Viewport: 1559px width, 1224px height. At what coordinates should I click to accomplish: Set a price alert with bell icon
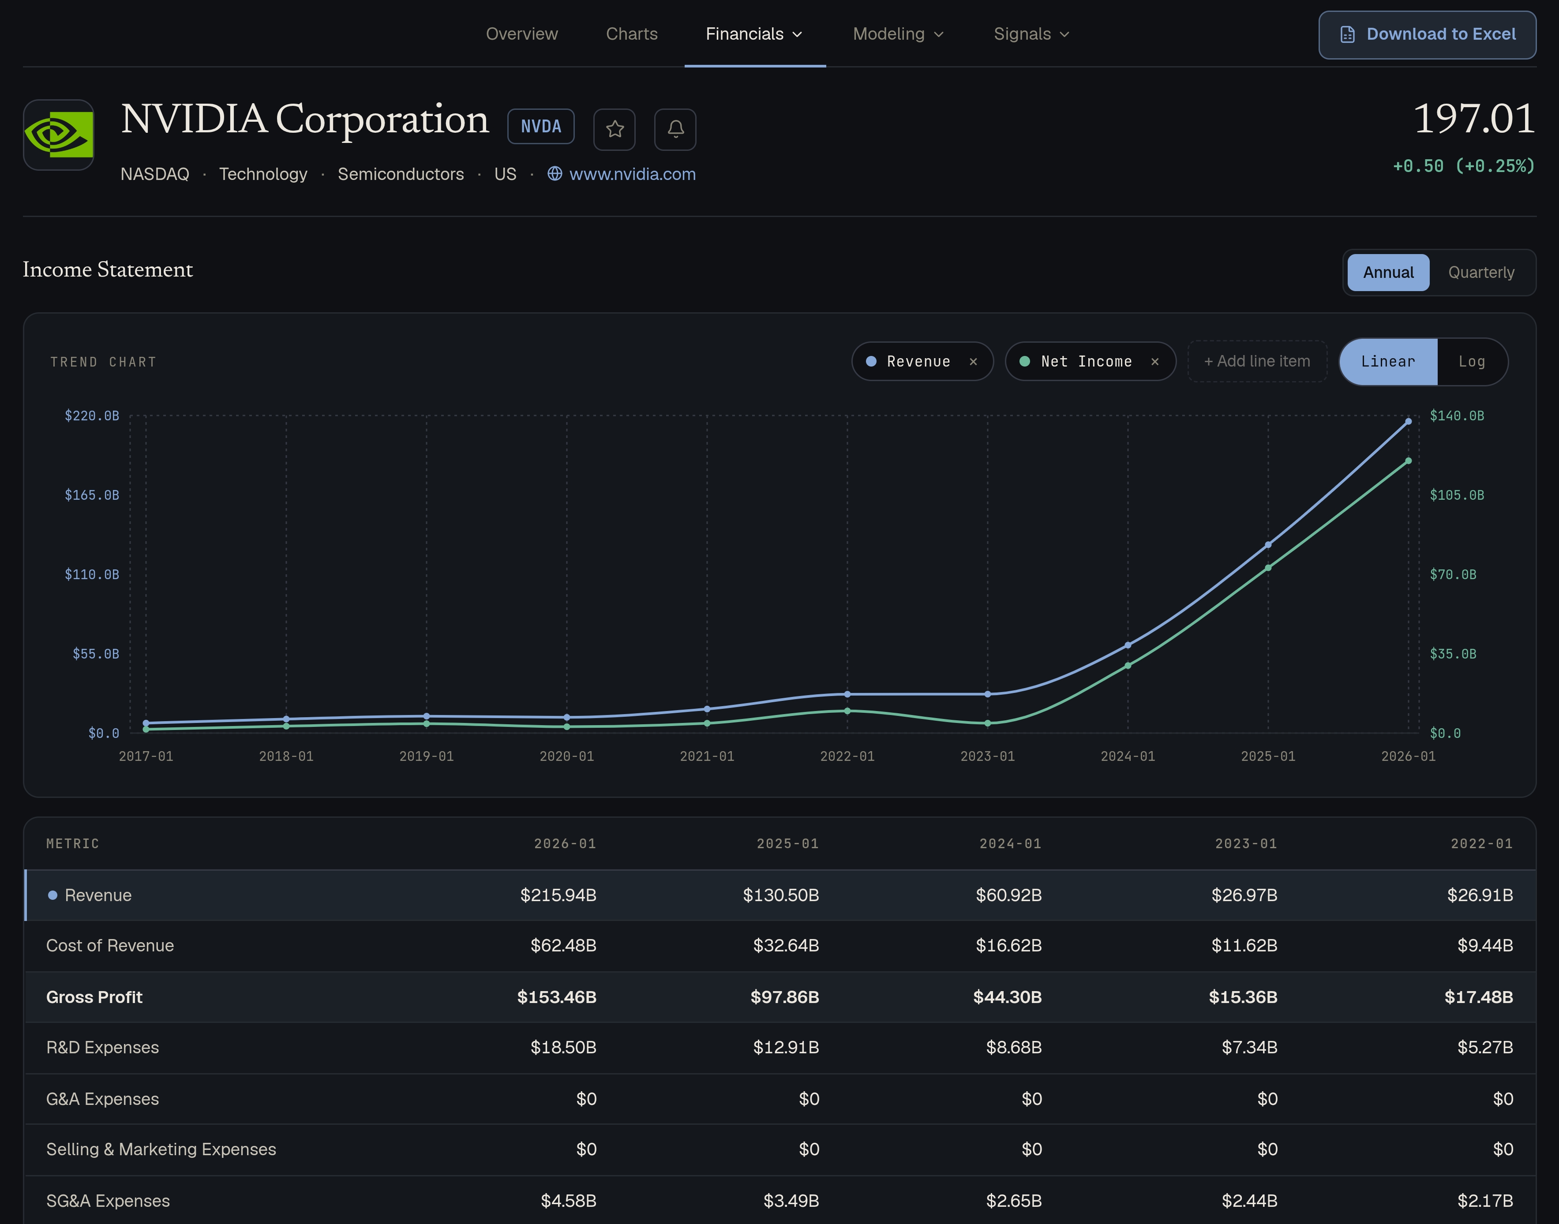[675, 129]
